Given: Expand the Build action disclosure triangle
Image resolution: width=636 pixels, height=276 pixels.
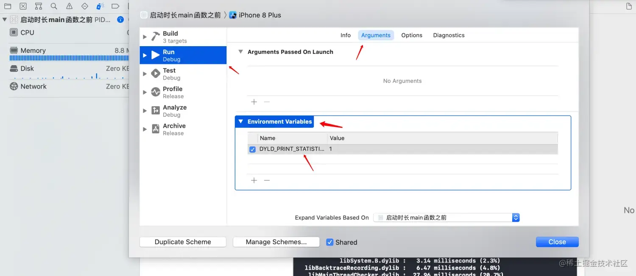Looking at the screenshot, I should click(x=145, y=37).
